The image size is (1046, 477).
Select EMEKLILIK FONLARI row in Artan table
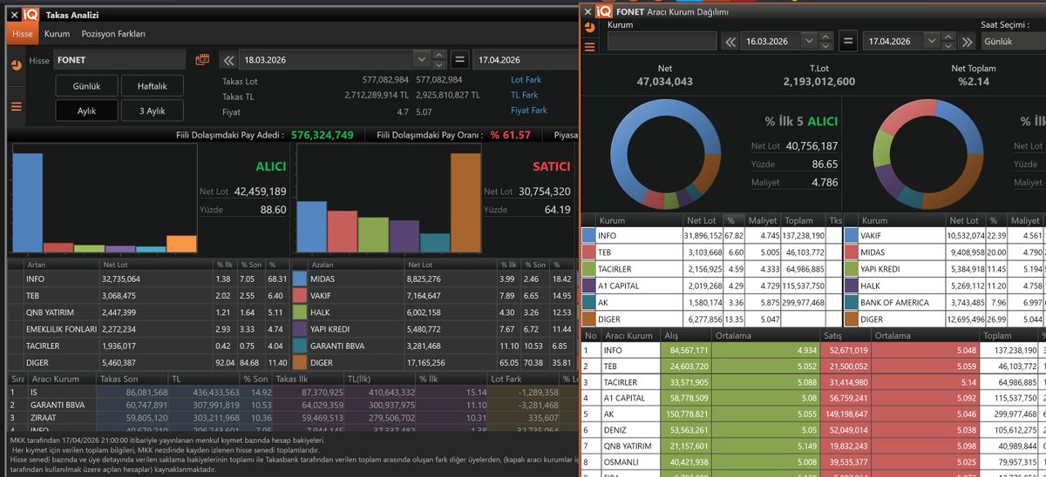(148, 330)
